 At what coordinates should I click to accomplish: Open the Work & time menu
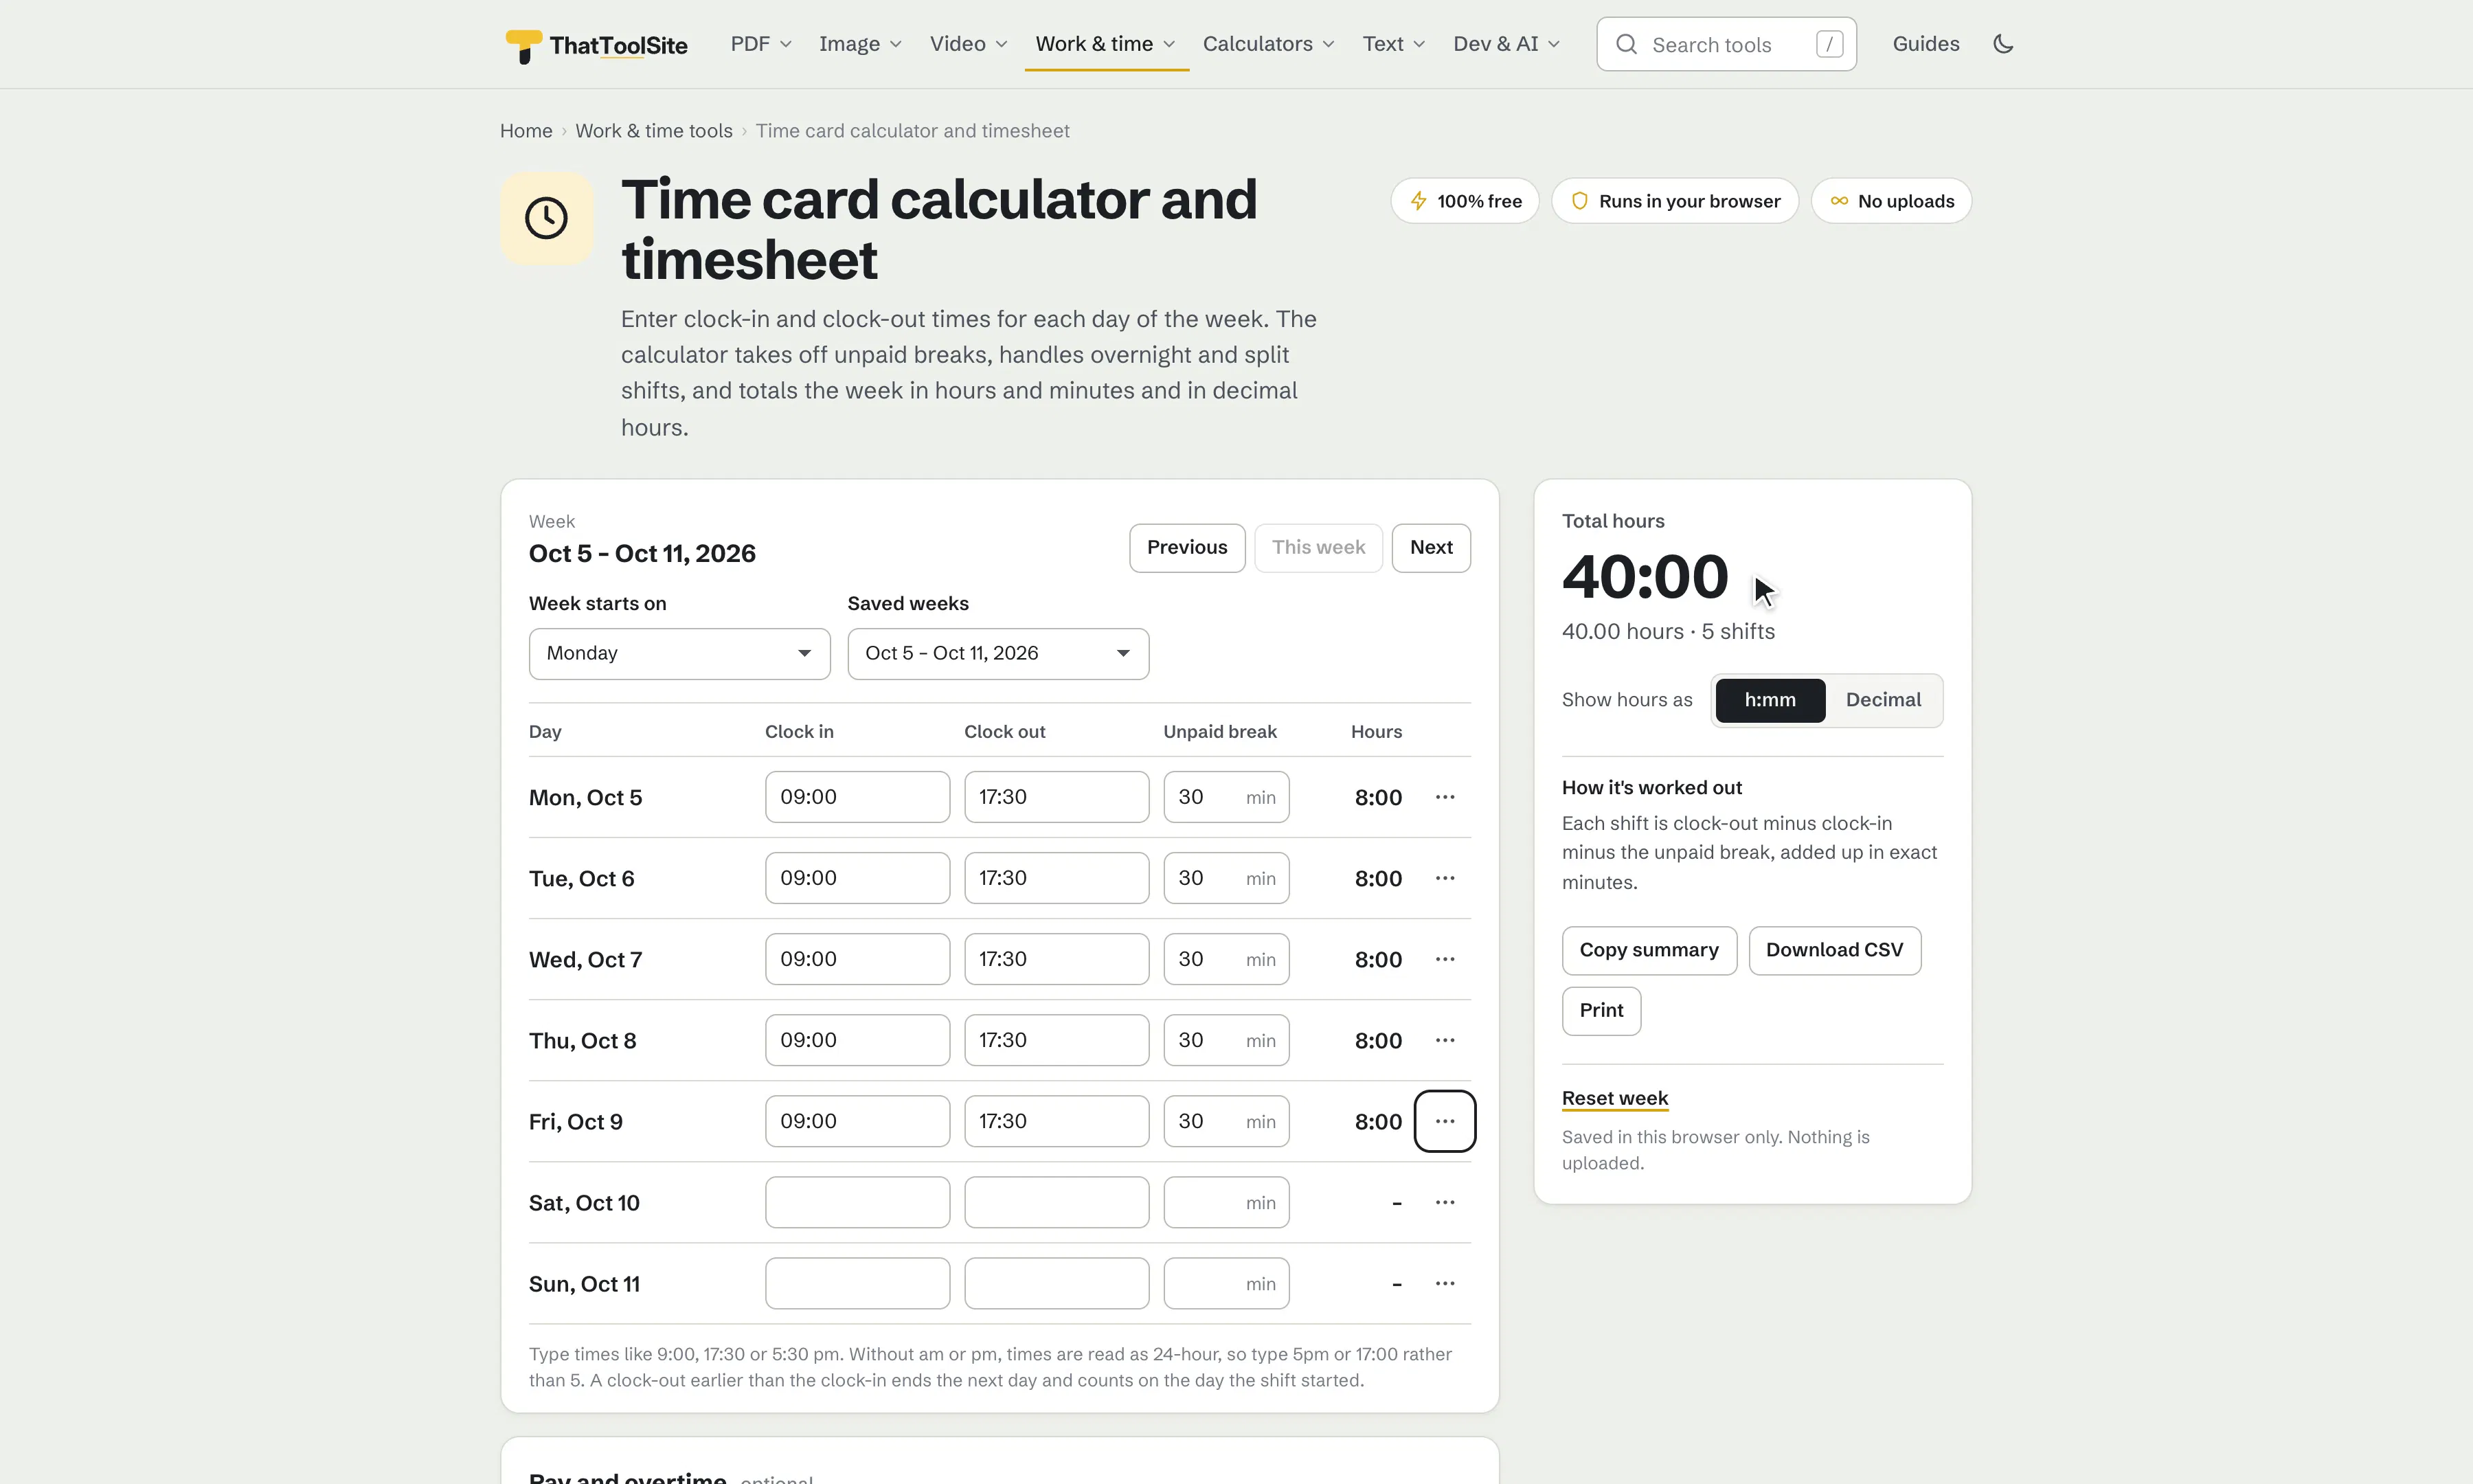[1105, 44]
